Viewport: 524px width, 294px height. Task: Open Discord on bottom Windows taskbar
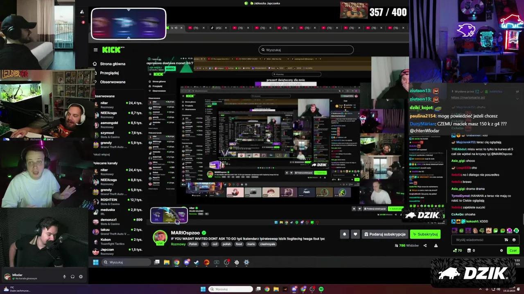pos(294,289)
